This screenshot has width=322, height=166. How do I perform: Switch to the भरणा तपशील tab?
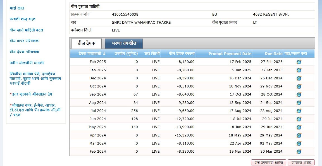(124, 43)
